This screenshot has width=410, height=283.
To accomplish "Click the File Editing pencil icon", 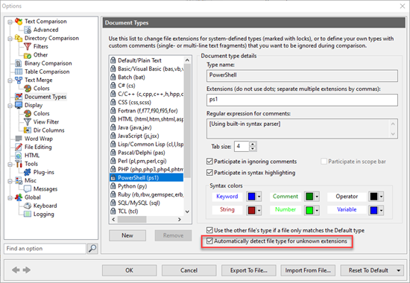I will [x=19, y=147].
